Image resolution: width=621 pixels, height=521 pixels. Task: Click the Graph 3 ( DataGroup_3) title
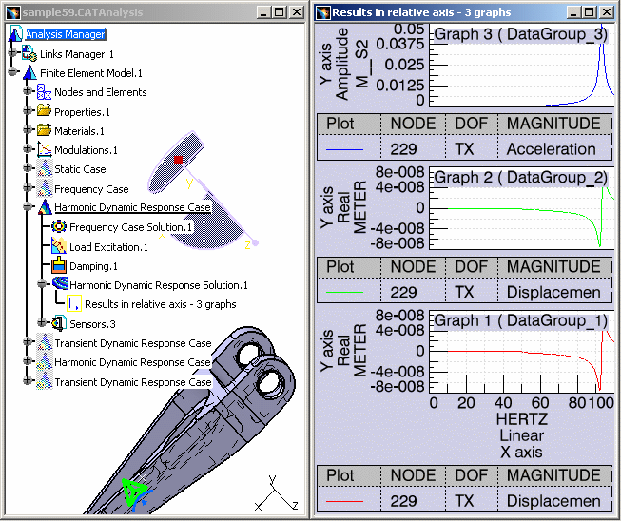click(x=520, y=34)
